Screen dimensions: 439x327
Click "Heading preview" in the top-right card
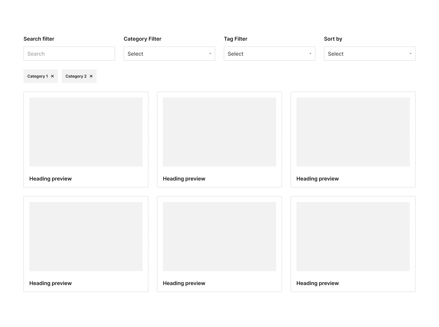click(318, 179)
